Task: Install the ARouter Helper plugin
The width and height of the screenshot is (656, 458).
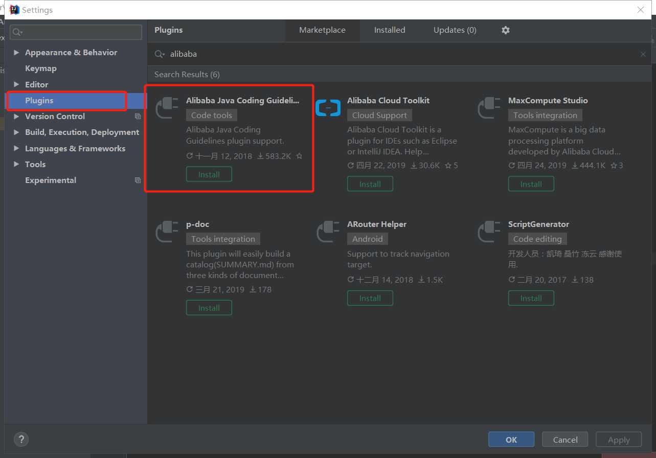Action: click(370, 298)
